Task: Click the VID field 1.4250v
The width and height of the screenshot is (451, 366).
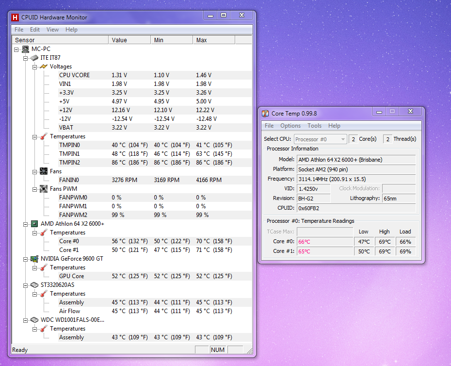Action: pyautogui.click(x=313, y=189)
